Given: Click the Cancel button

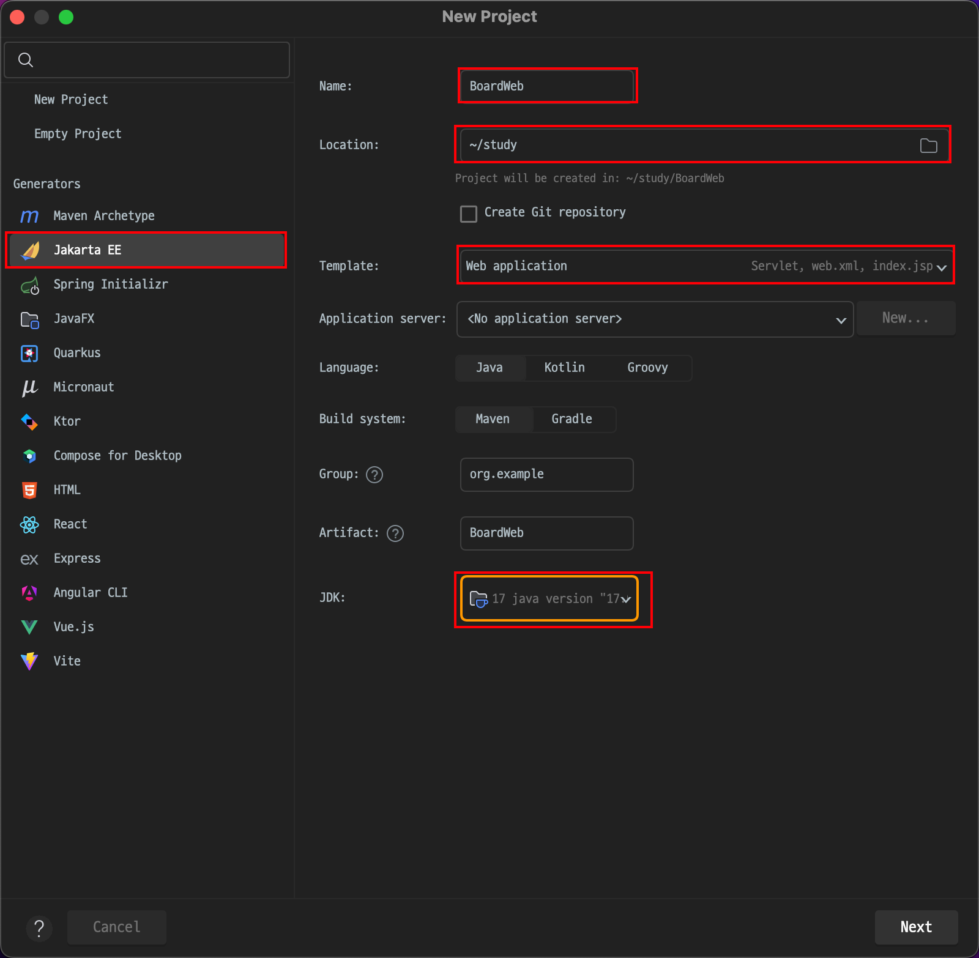Looking at the screenshot, I should click(x=117, y=927).
